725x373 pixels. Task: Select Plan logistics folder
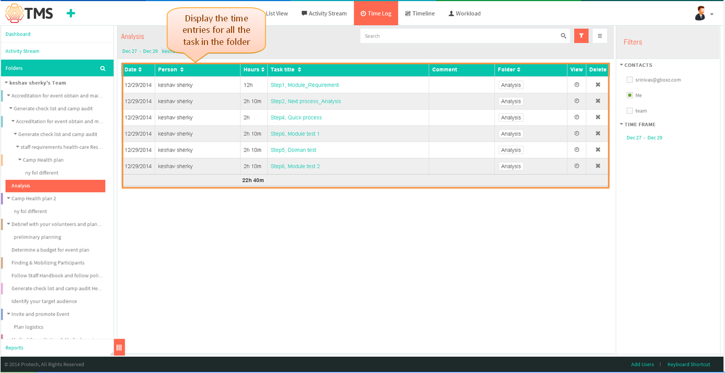[29, 327]
